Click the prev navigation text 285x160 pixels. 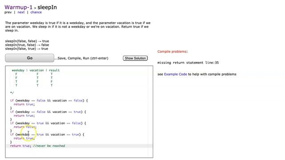(x=8, y=12)
